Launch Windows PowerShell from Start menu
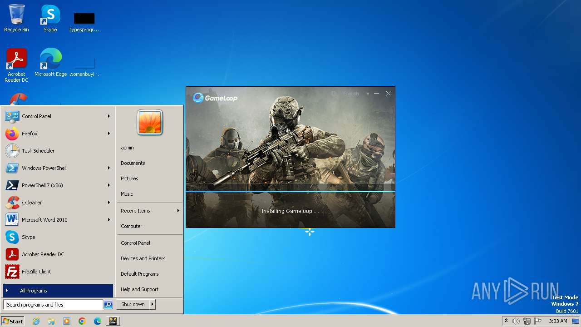This screenshot has height=327, width=581. click(x=58, y=168)
